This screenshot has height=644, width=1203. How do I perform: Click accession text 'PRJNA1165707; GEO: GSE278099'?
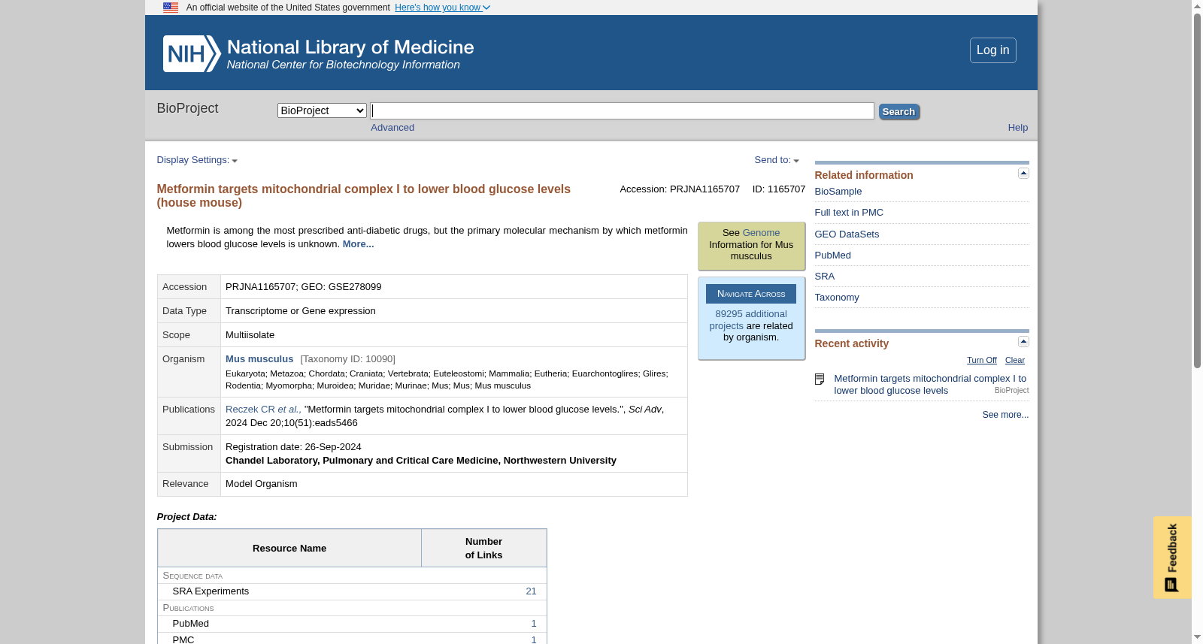point(303,287)
